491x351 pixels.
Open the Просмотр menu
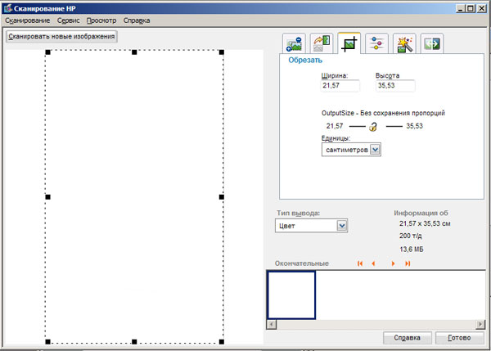point(101,20)
